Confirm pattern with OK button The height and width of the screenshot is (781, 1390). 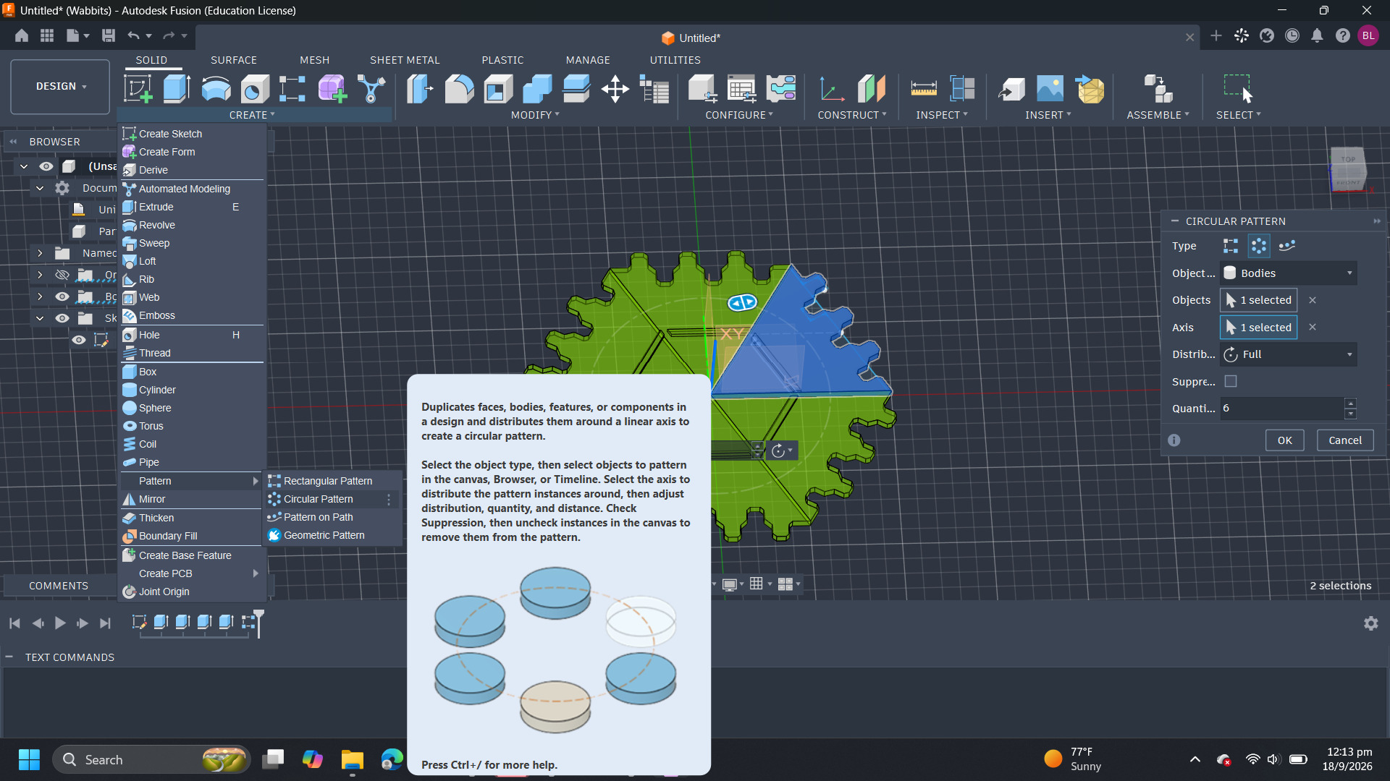point(1284,440)
